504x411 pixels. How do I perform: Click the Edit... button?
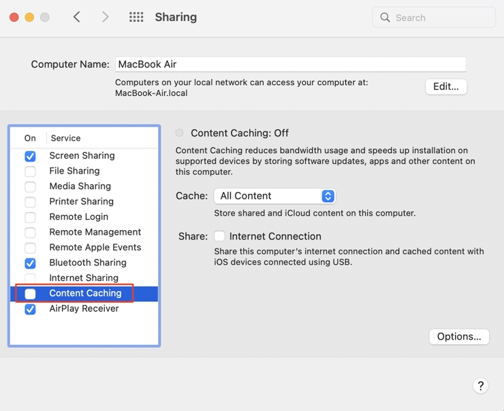click(446, 86)
